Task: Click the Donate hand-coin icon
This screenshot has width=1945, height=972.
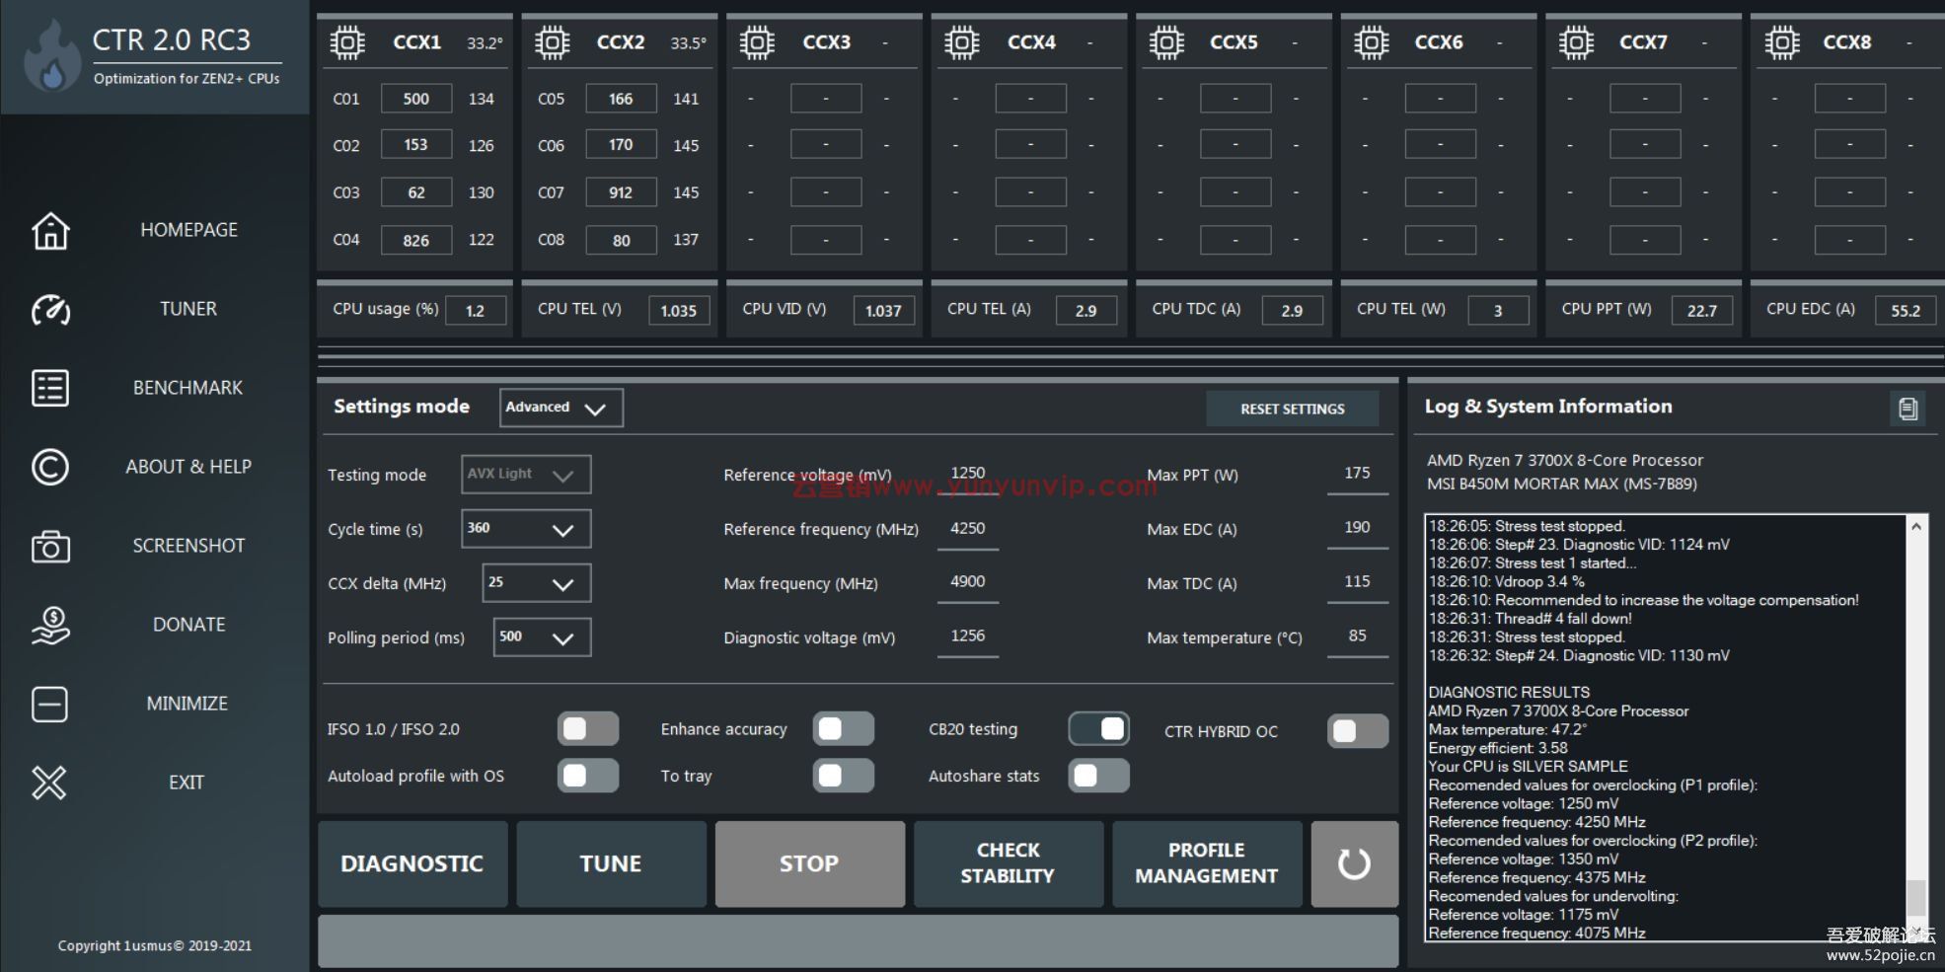Action: (50, 626)
